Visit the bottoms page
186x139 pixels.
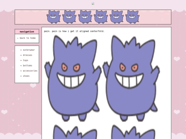28,66
